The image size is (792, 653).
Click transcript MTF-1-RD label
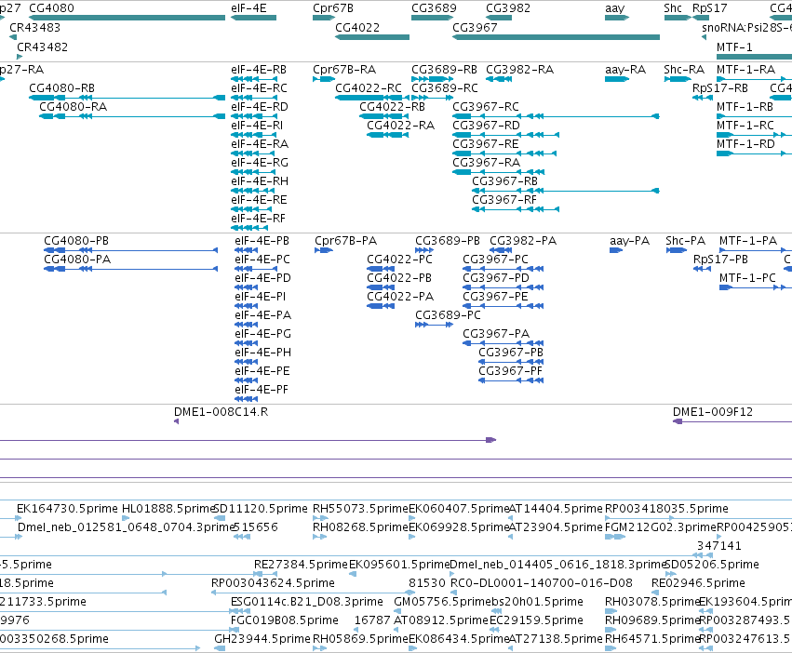(745, 144)
